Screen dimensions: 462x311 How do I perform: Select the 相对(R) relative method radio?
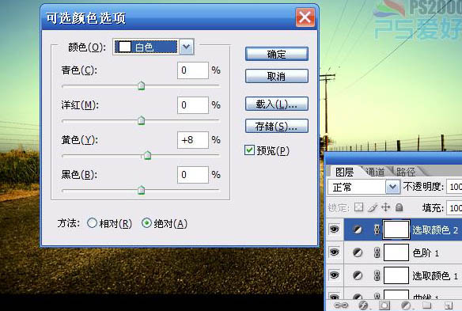point(92,223)
